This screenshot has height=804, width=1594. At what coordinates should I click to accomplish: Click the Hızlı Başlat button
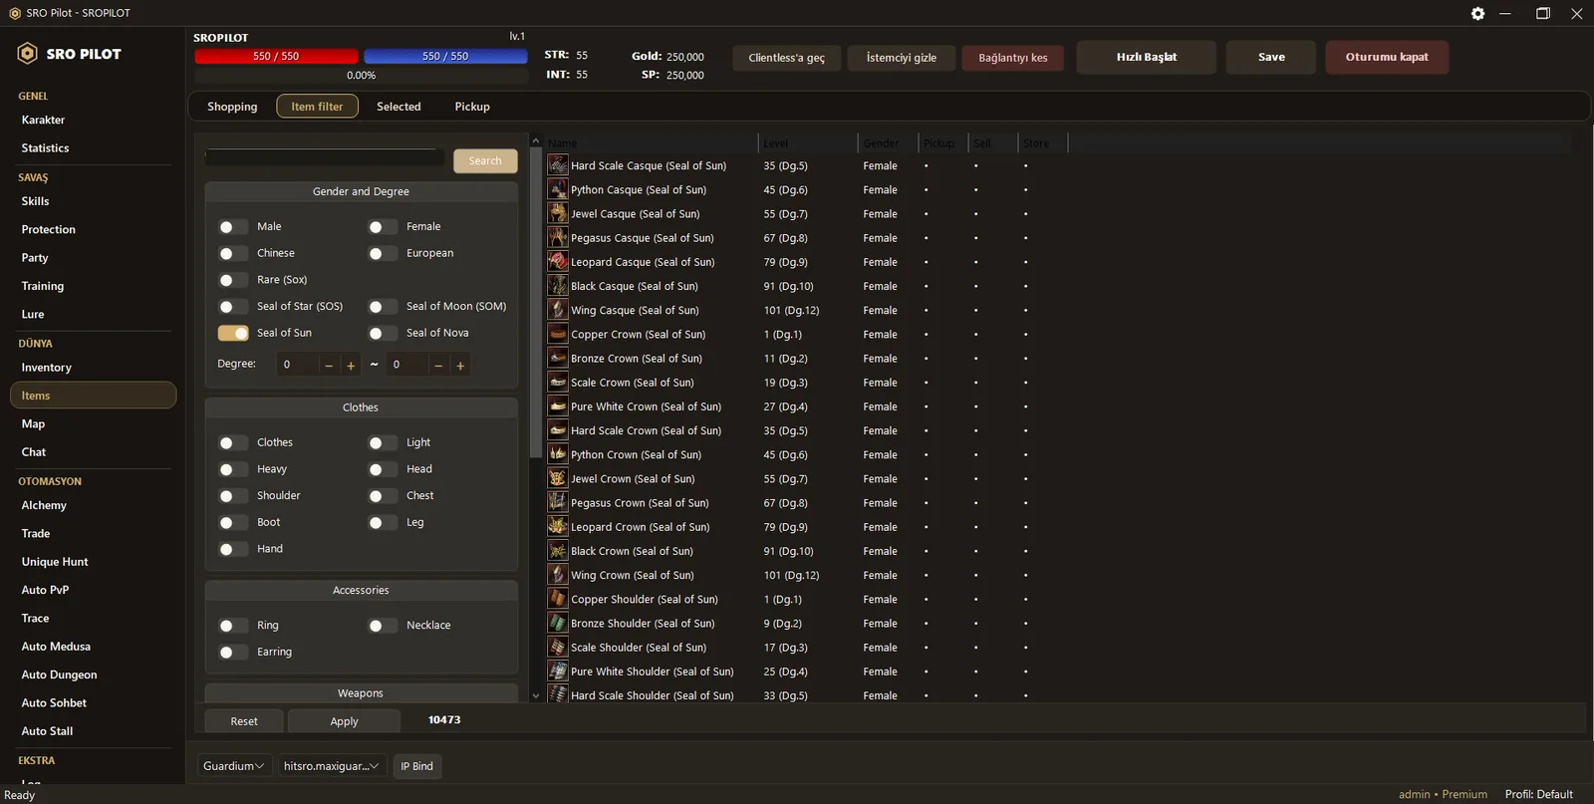coord(1146,57)
